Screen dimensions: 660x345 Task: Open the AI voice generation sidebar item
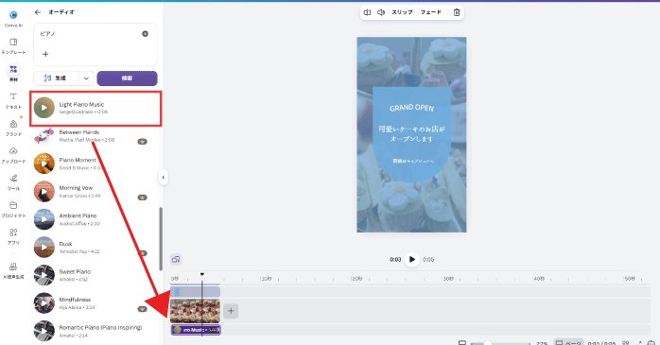[13, 270]
